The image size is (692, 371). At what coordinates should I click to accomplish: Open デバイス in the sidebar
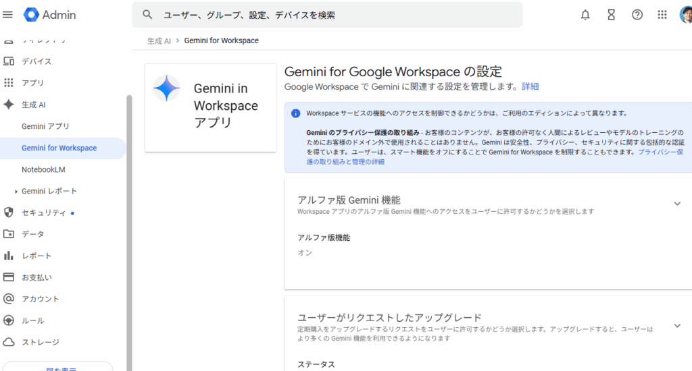click(x=36, y=61)
